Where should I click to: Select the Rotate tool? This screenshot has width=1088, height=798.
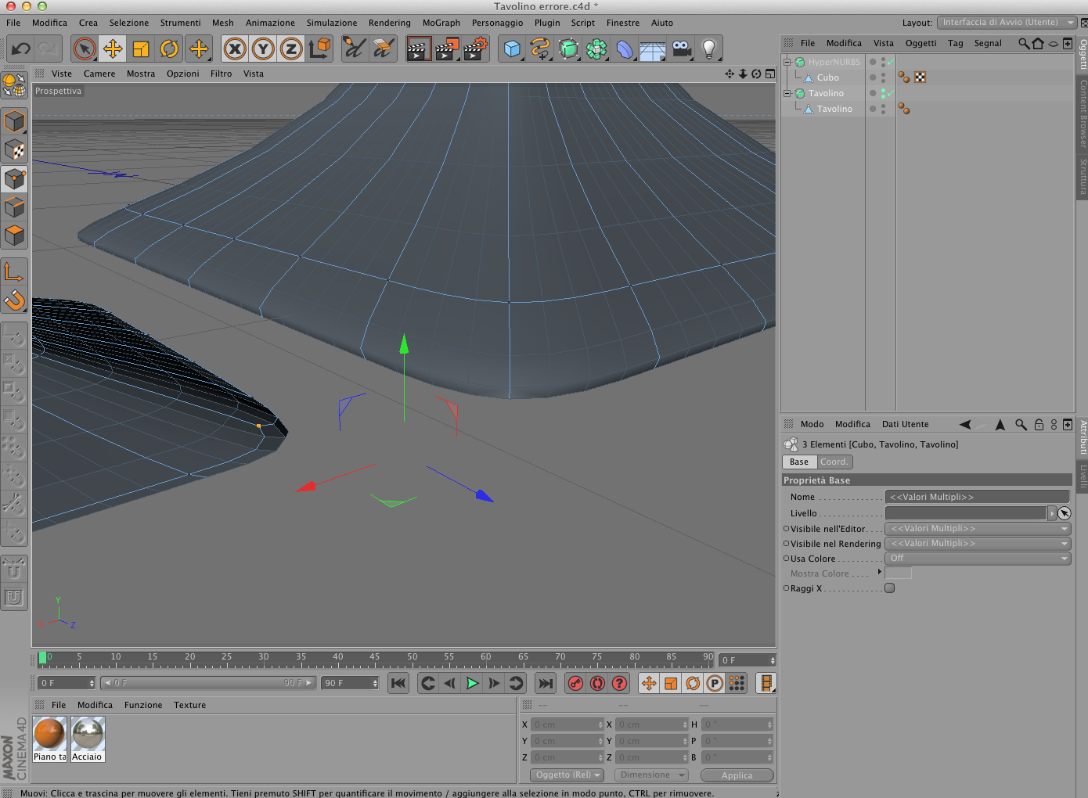[x=169, y=49]
